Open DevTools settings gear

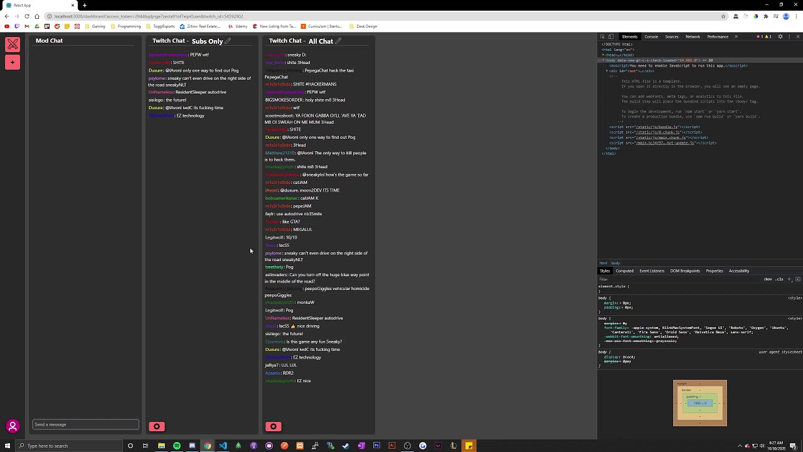(x=780, y=36)
